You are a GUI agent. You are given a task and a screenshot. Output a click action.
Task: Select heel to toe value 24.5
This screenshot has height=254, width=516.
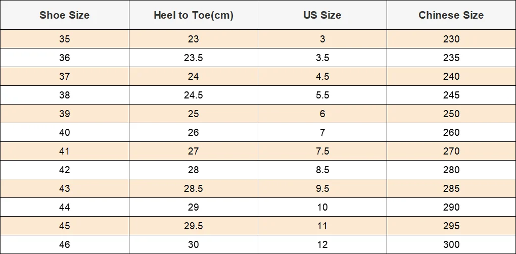pyautogui.click(x=194, y=95)
